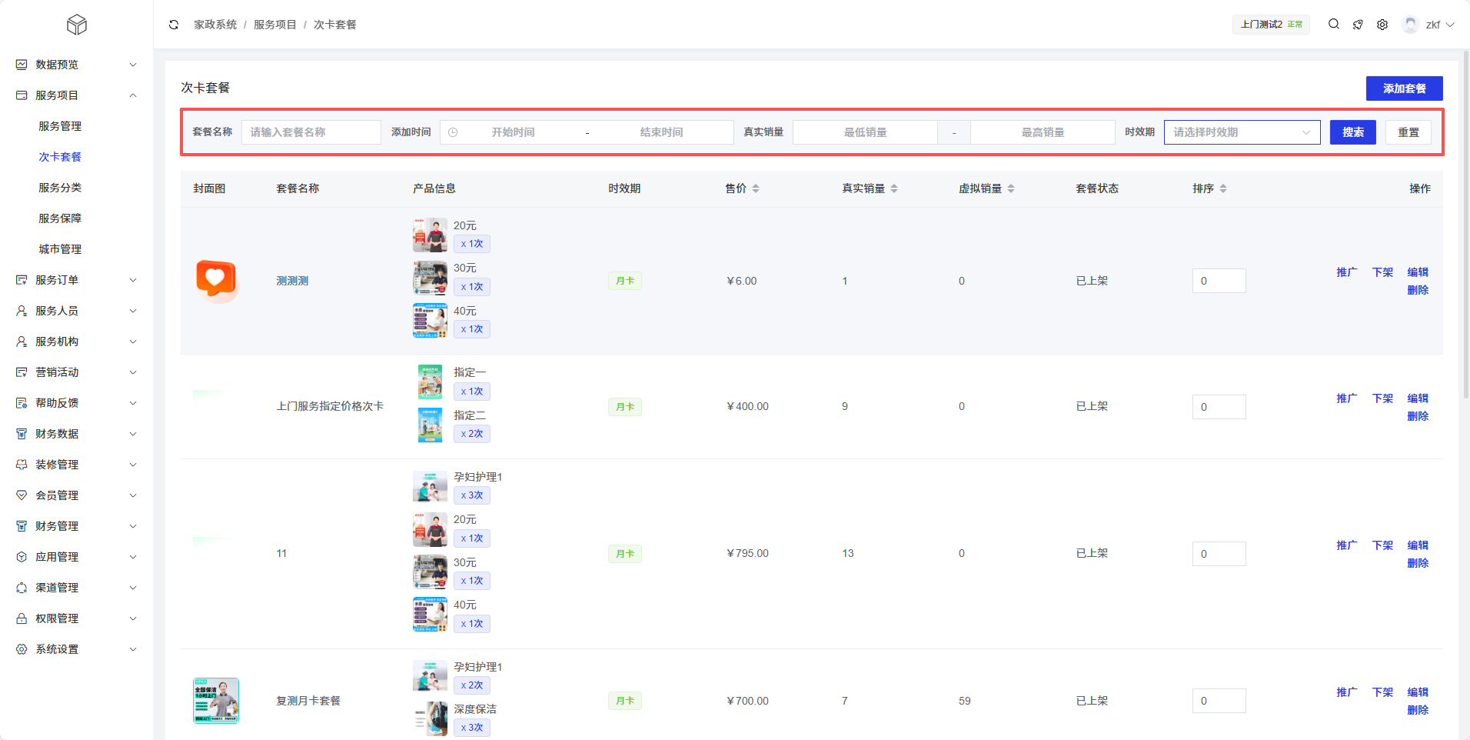Click the refresh icon beside the breadcrumb
The image size is (1470, 740).
174,25
